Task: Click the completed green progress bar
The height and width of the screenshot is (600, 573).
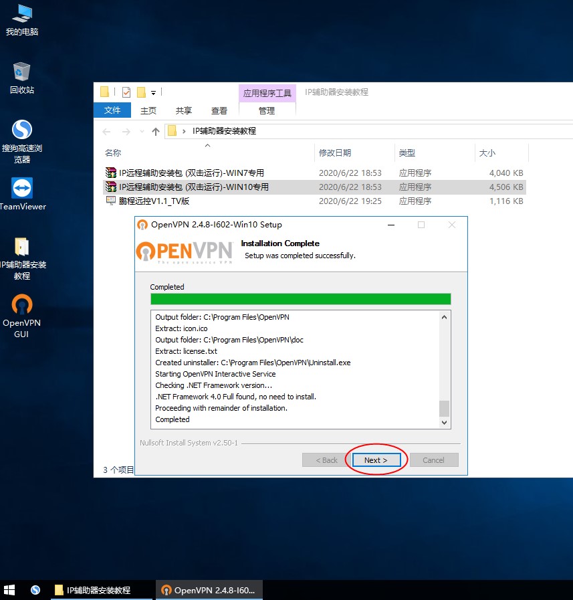Action: 301,299
